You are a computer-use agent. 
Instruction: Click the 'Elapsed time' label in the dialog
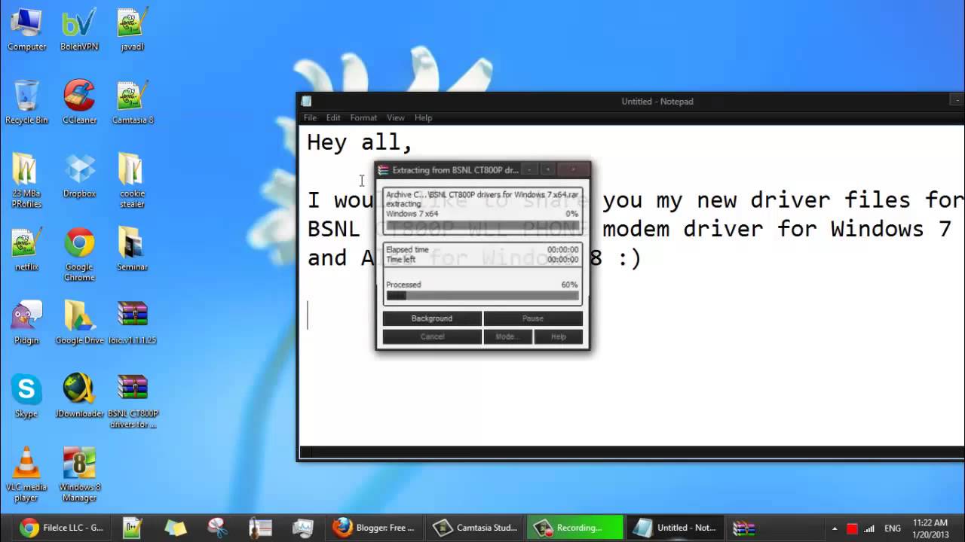click(407, 250)
